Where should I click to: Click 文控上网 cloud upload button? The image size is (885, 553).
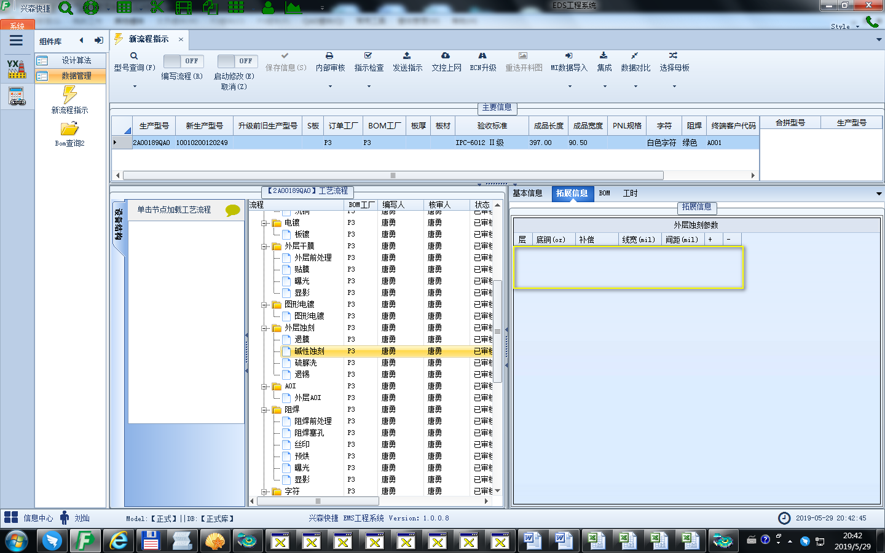click(446, 62)
